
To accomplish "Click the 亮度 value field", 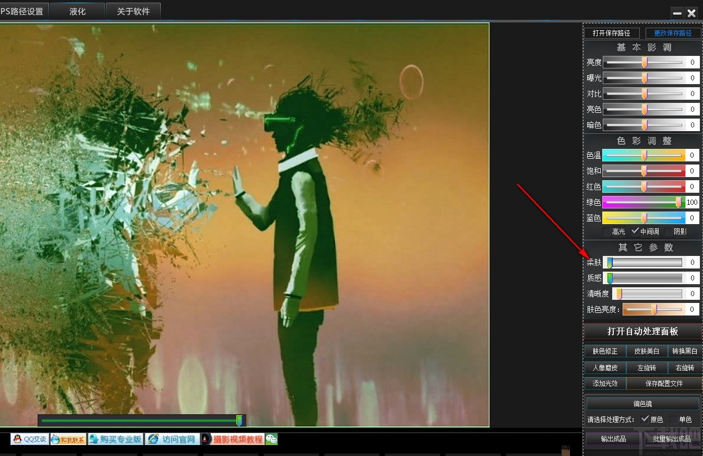I will (693, 62).
